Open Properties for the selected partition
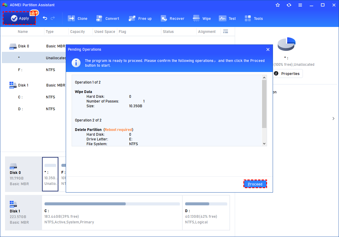Image resolution: width=339 pixels, height=237 pixels. 287,73
